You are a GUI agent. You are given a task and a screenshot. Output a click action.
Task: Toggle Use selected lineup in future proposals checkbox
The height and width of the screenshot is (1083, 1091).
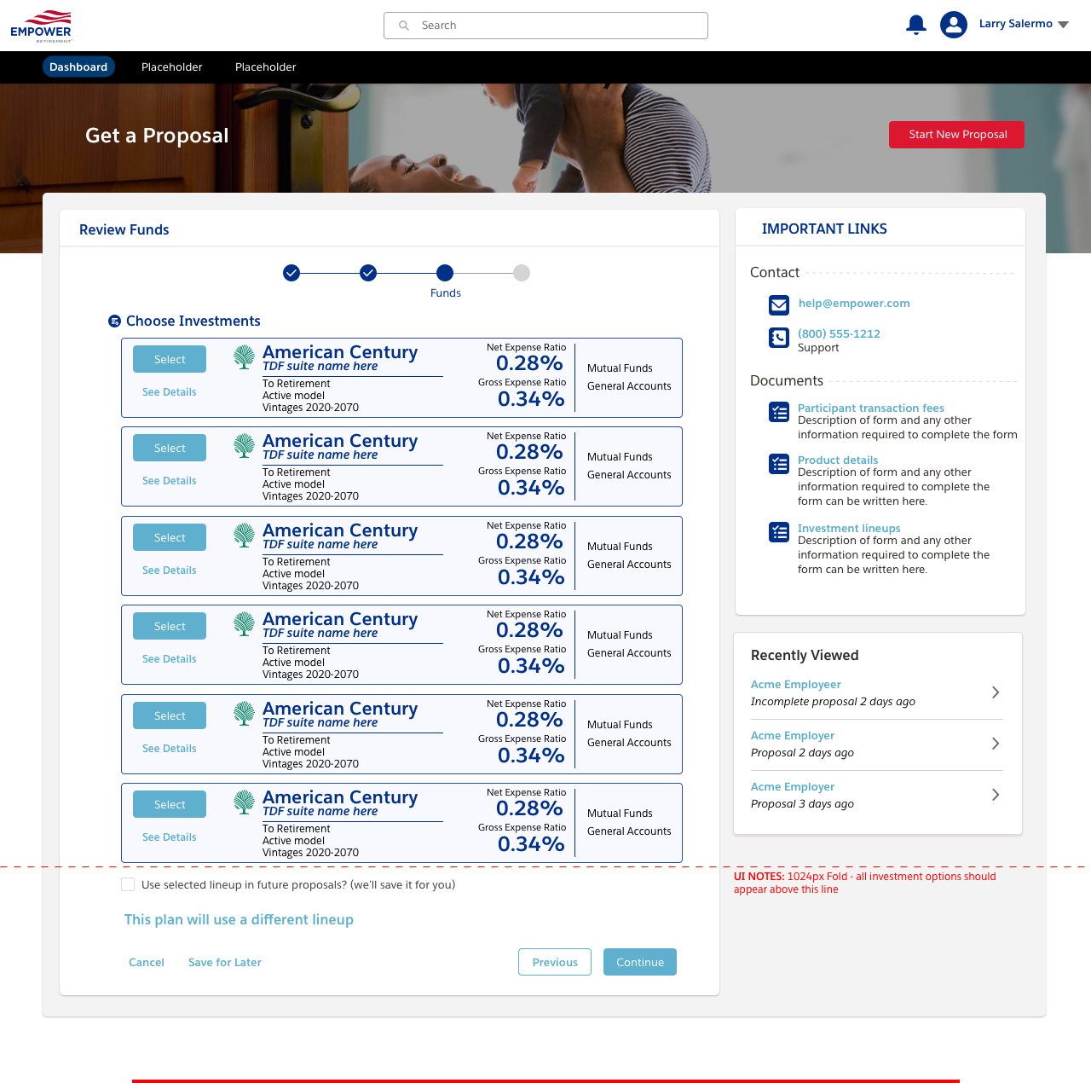(128, 885)
